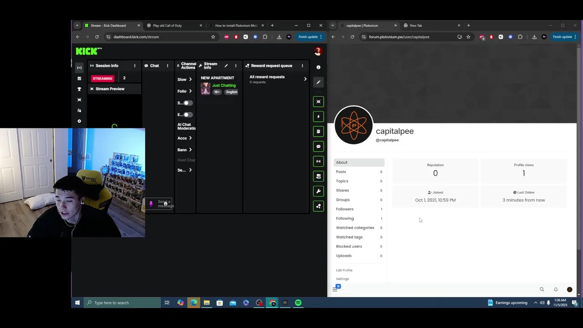Screen dimensions: 583x328
Task: Open downloads icon in Plutonium browser window
Action: coord(534,37)
